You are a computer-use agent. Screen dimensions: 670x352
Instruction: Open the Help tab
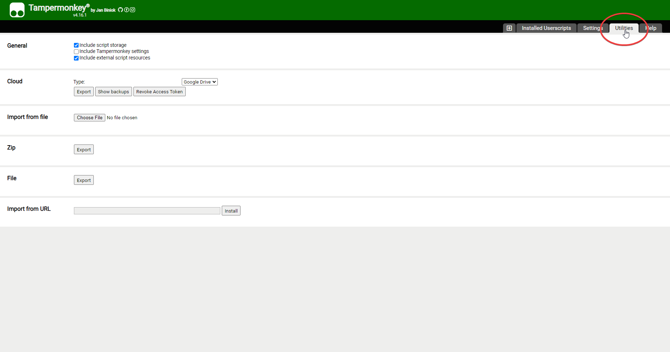(x=651, y=28)
